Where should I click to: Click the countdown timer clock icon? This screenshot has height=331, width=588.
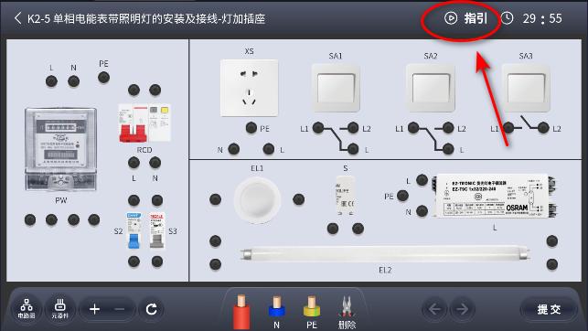(507, 18)
